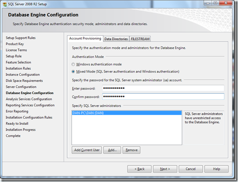Click License Terms step in sidebar
Image resolution: width=238 pixels, height=182 pixels.
(16, 50)
